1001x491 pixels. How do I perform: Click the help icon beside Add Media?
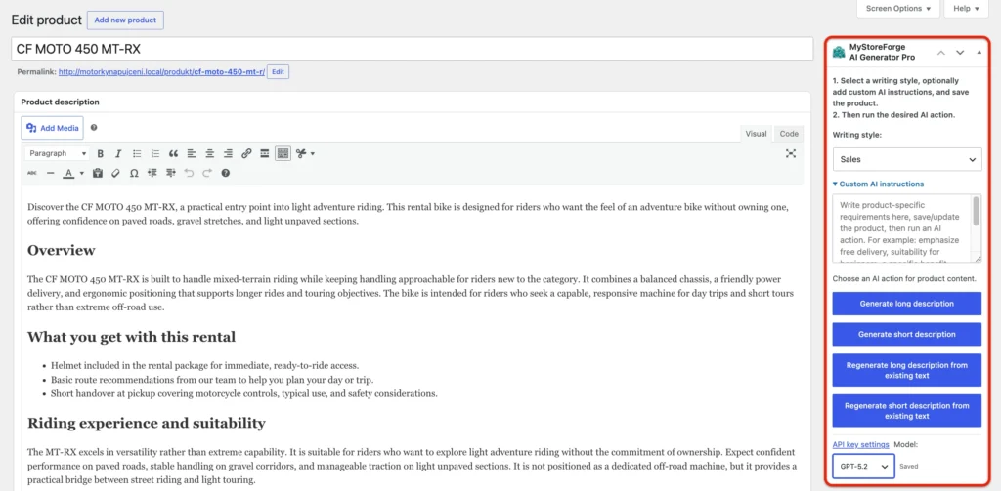94,128
